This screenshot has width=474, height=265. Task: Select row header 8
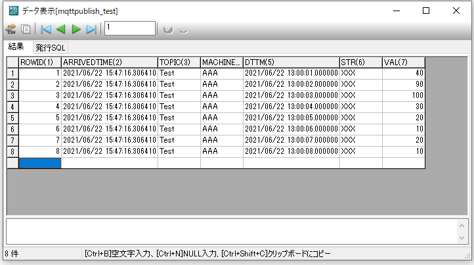coord(12,152)
